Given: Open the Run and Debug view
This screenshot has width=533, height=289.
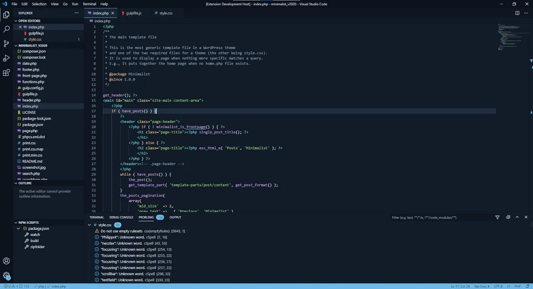Looking at the screenshot, I should (6, 58).
